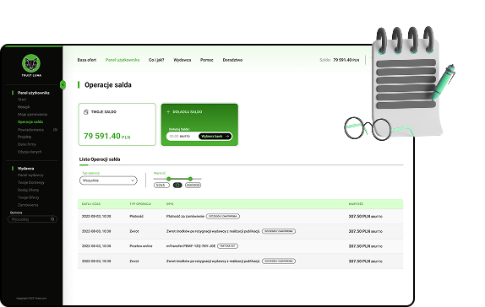Open Baza ofert in the top navigation
The image size is (485, 307).
tap(87, 60)
